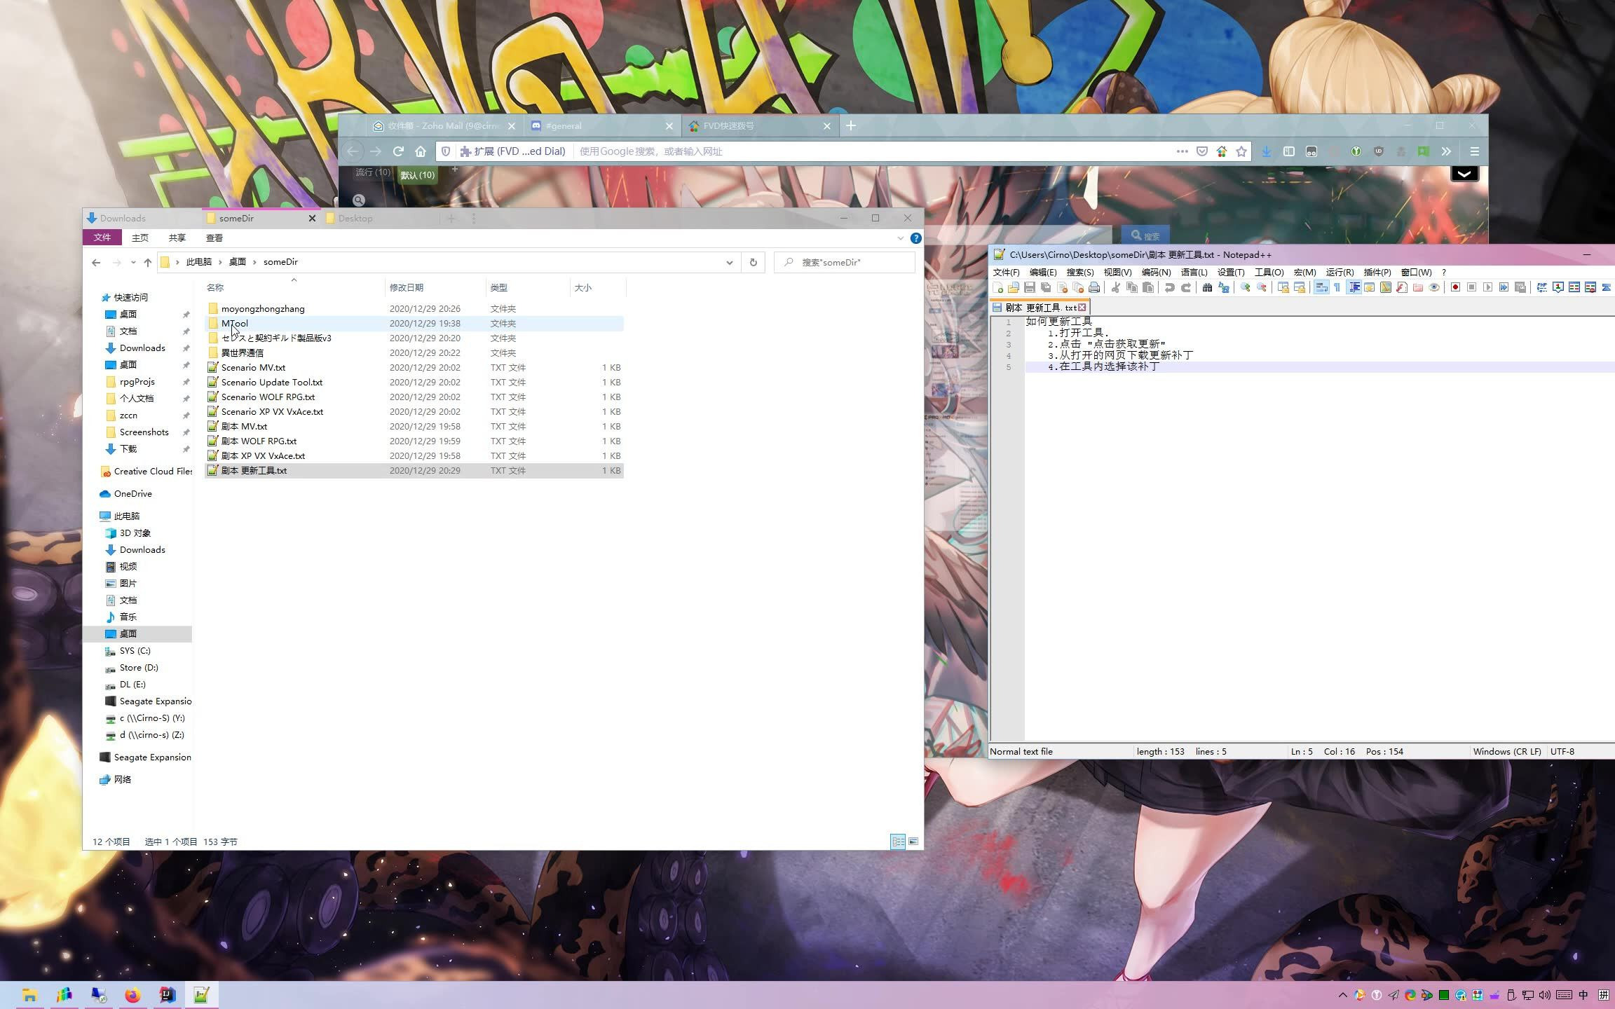Open the 插件(P) menu in Notepad++

click(1377, 272)
